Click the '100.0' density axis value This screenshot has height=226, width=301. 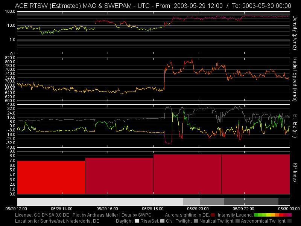coord(10,12)
